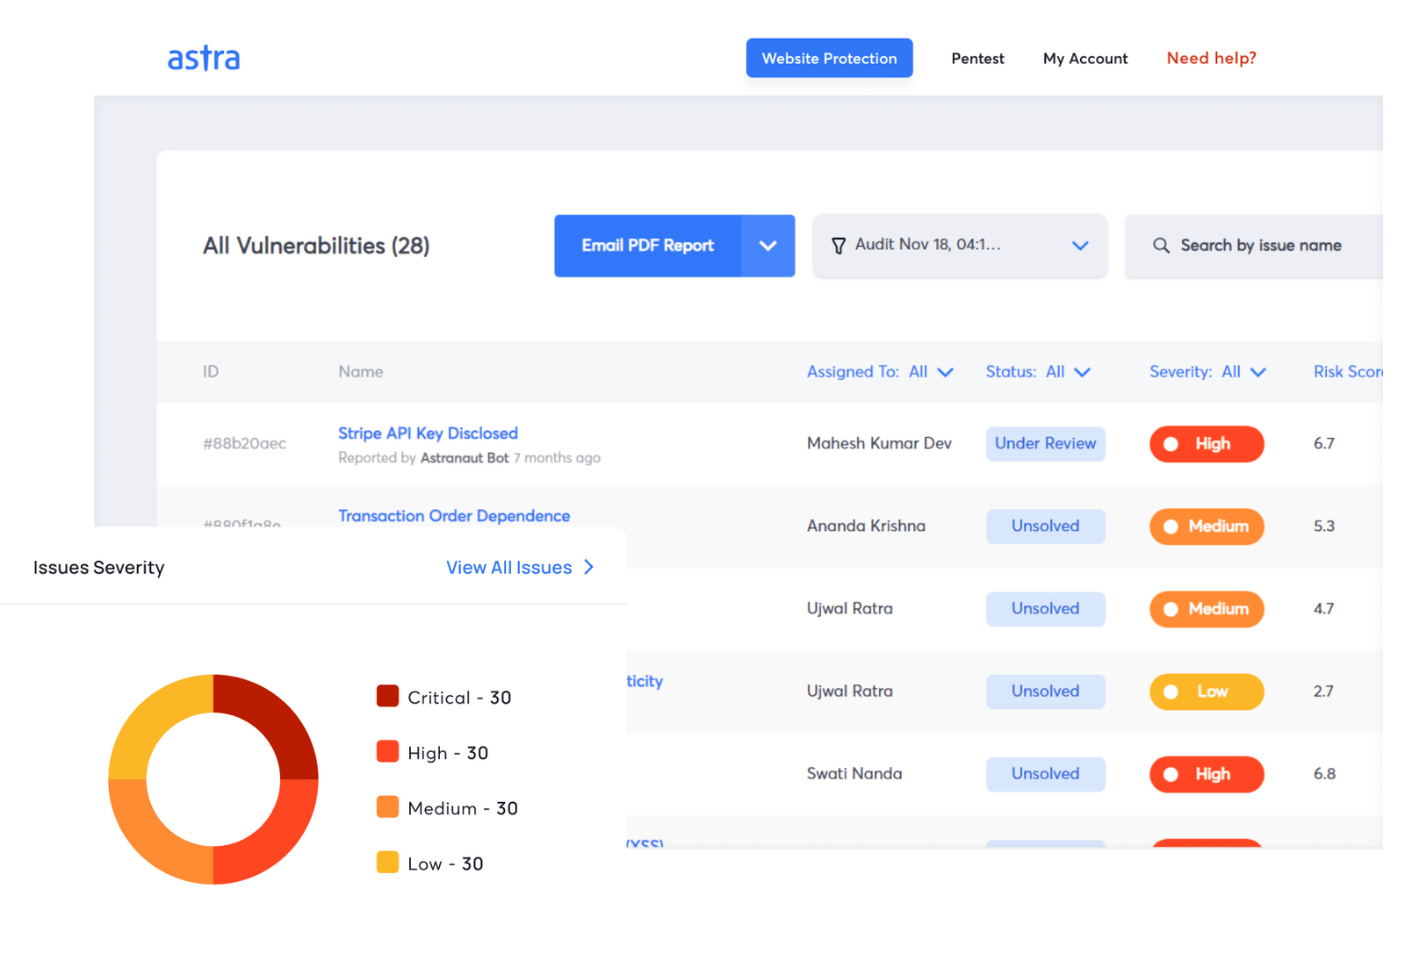This screenshot has height=953, width=1405.
Task: Click the High severity badge on Stripe API row
Action: 1207,444
